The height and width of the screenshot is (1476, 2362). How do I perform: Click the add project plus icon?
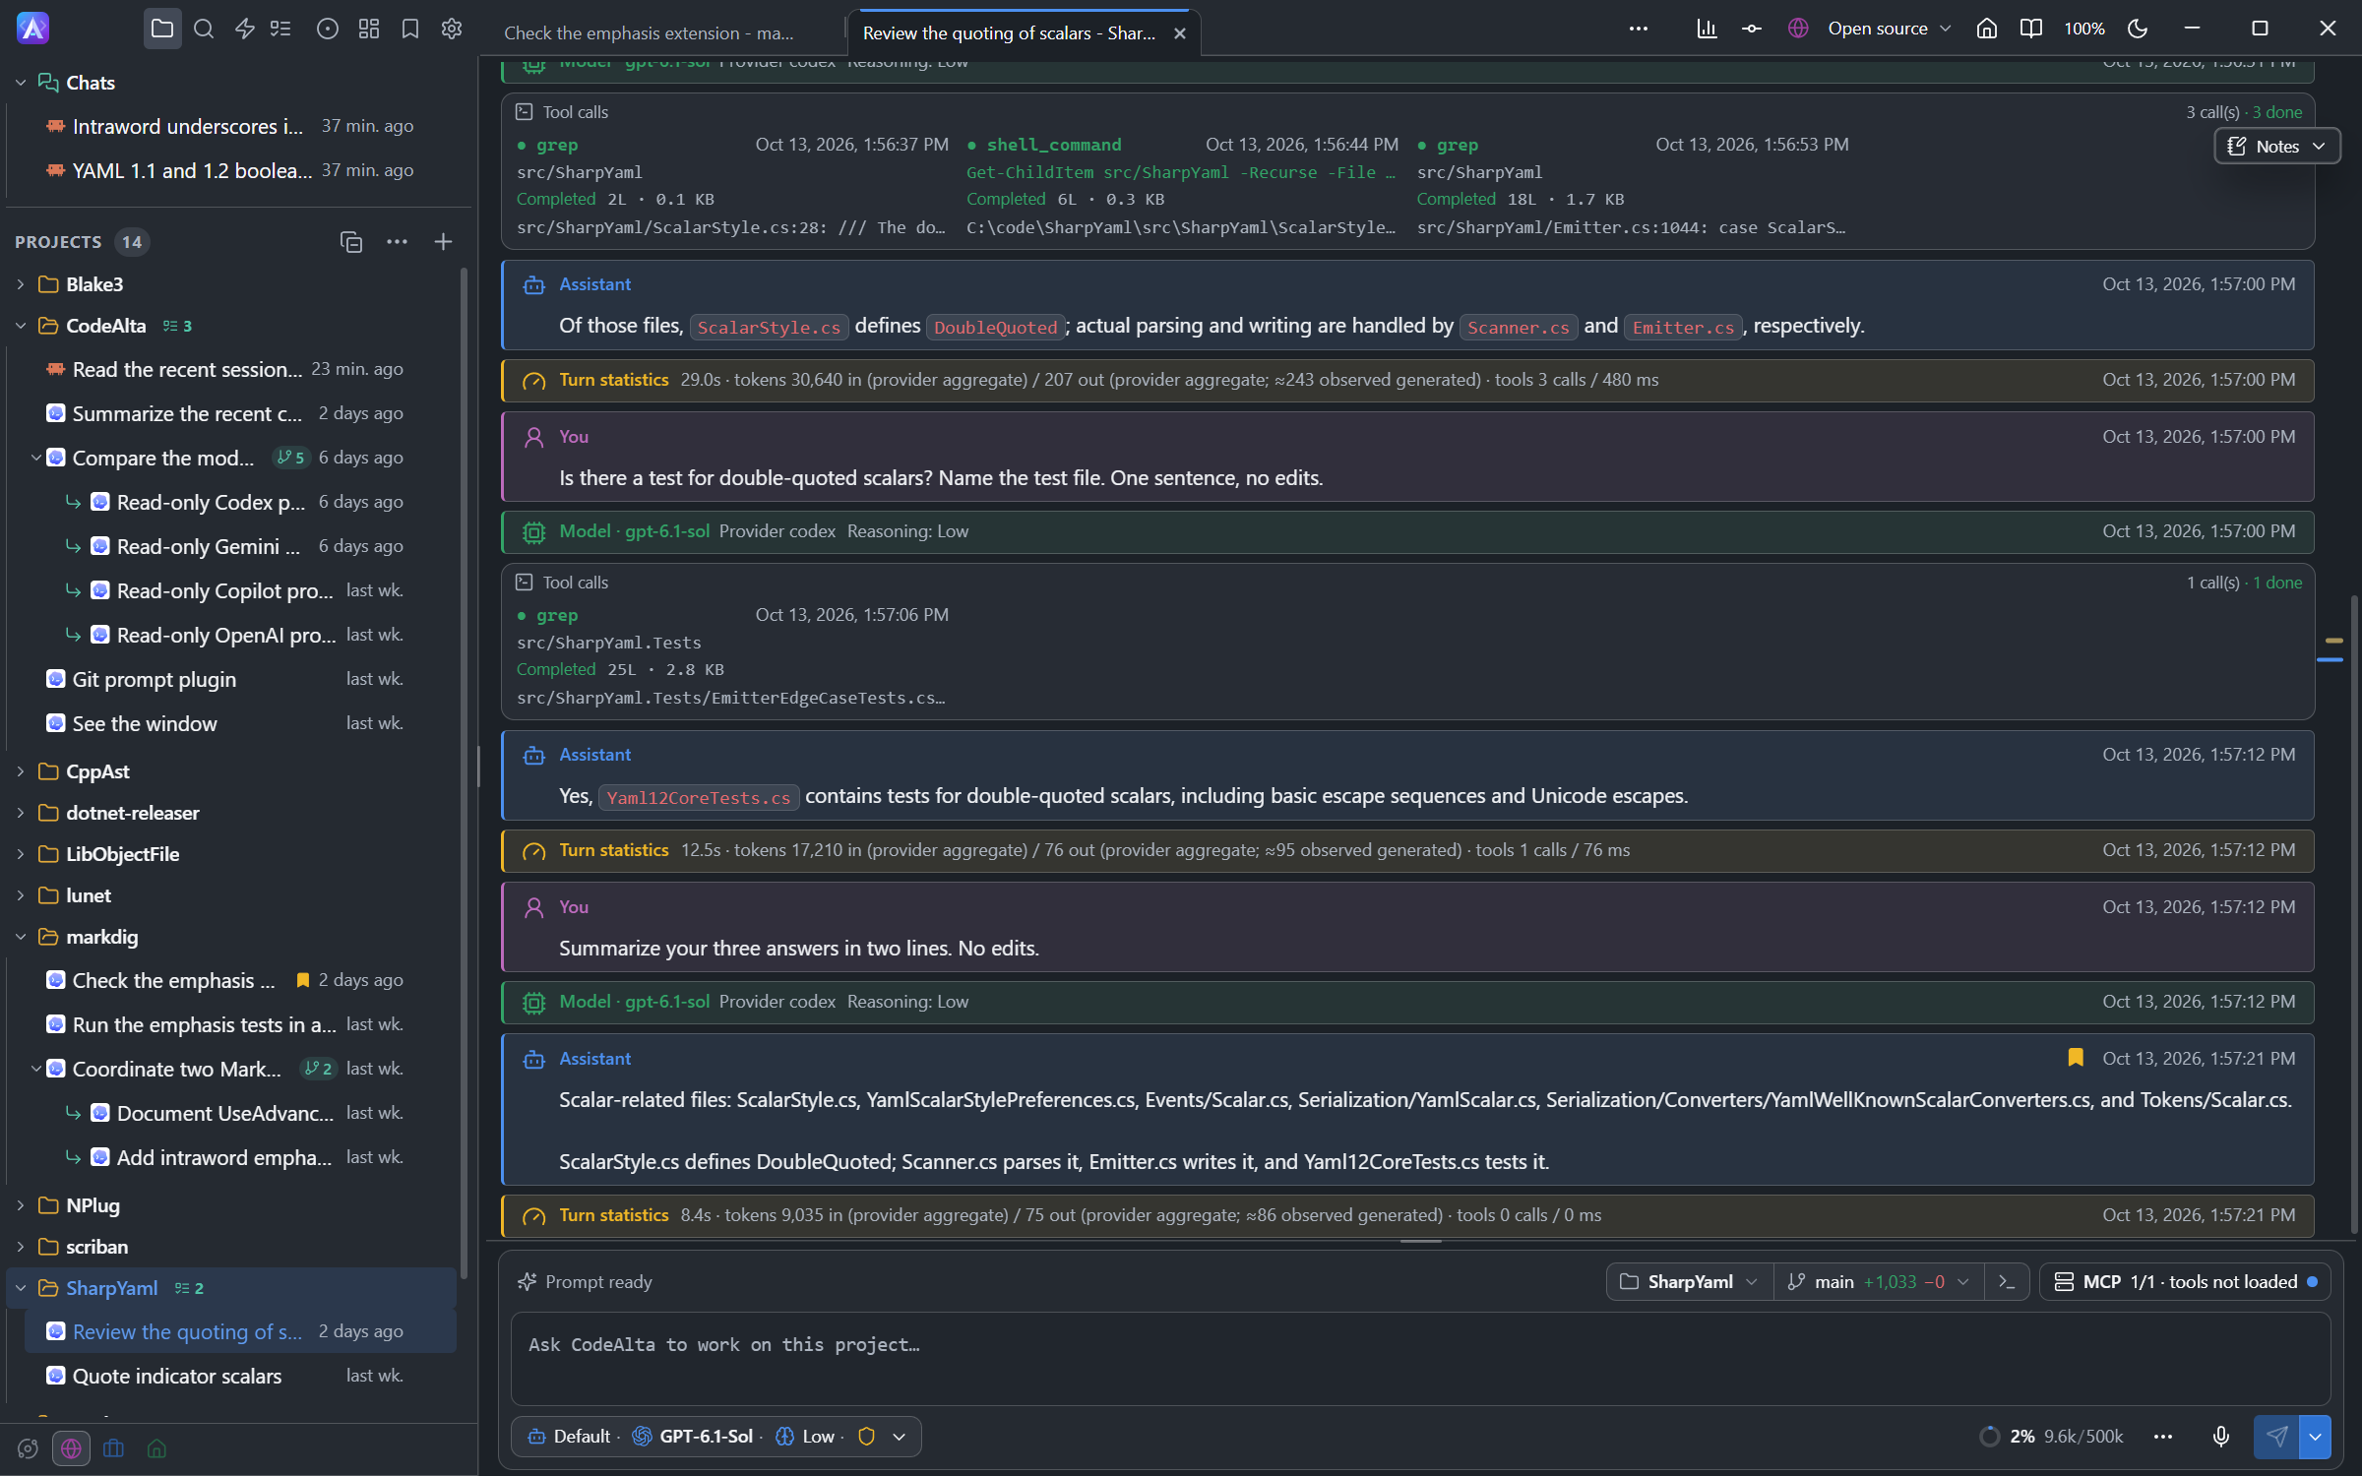tap(443, 242)
